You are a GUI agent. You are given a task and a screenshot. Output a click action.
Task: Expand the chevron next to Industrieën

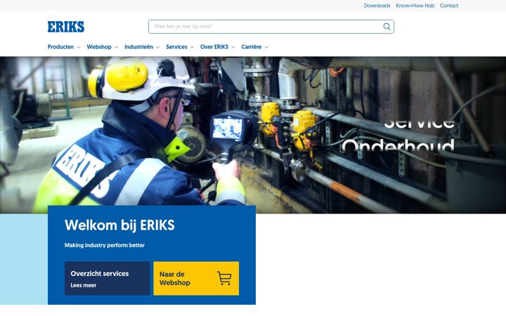[x=158, y=48]
